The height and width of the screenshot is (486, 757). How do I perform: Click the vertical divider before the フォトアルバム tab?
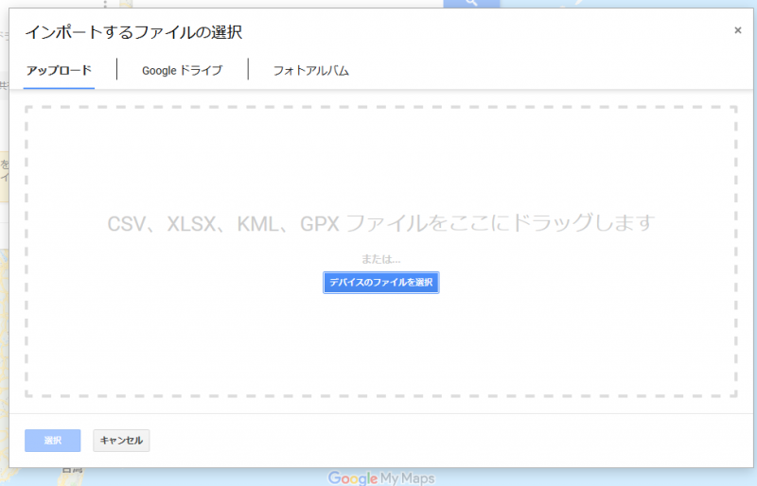pos(248,70)
